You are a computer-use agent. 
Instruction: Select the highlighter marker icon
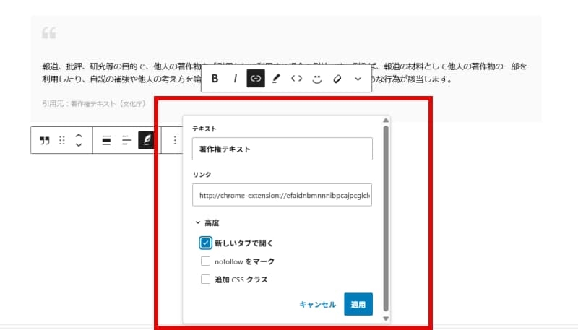[276, 79]
